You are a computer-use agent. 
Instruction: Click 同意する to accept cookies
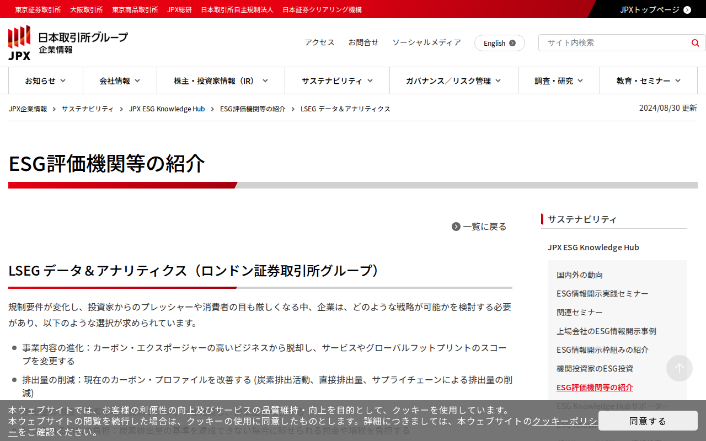point(648,421)
